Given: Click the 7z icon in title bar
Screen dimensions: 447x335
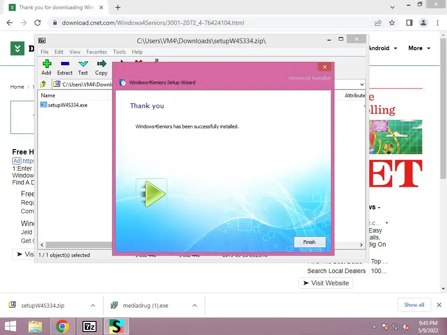Looking at the screenshot, I should (42, 41).
